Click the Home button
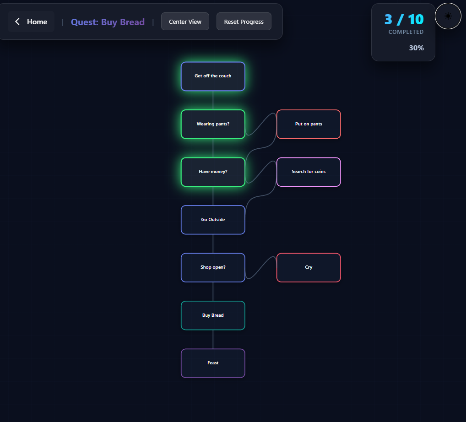The height and width of the screenshot is (422, 466). pos(31,21)
